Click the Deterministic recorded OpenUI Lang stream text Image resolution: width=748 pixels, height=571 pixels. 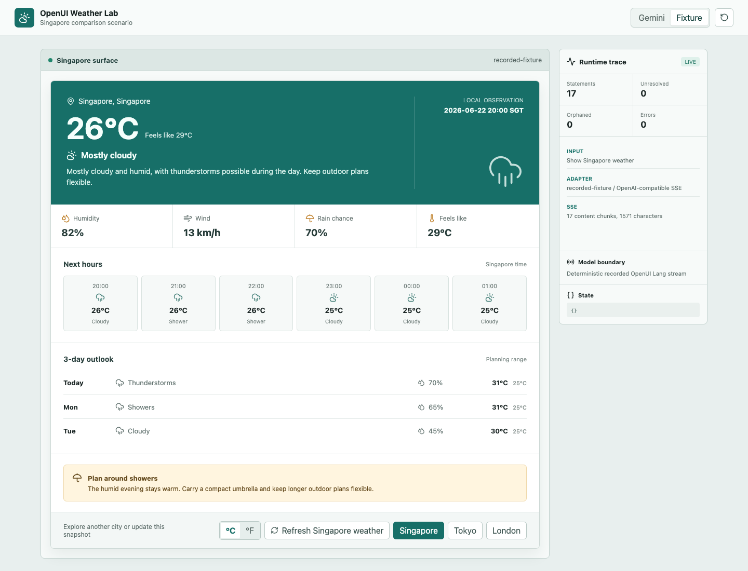coord(626,274)
